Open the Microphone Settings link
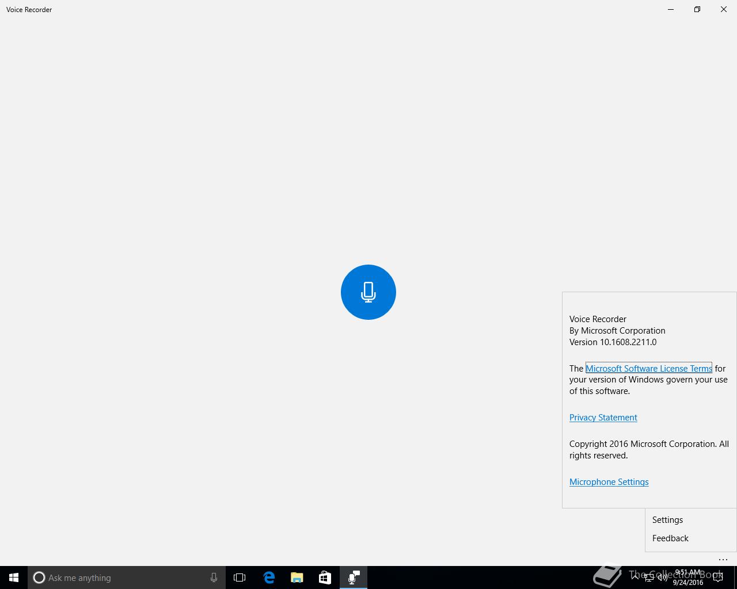This screenshot has width=737, height=589. 609,482
